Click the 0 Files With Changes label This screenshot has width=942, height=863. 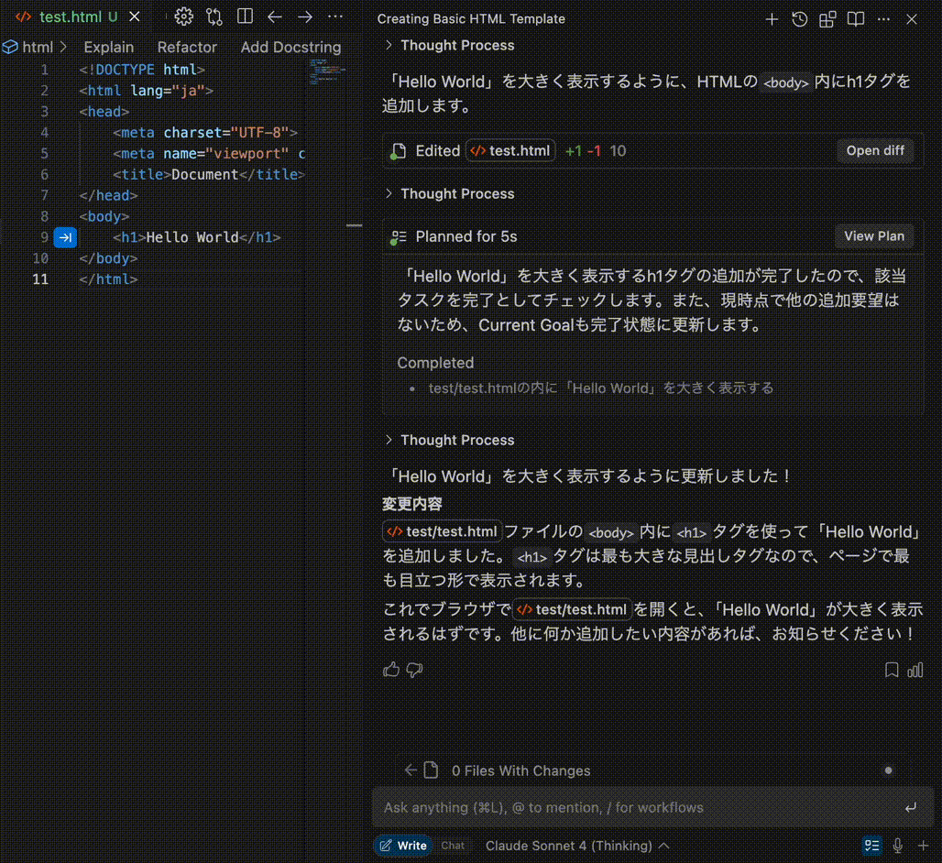click(x=520, y=770)
